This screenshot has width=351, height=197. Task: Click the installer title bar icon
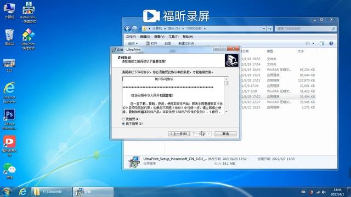(x=114, y=50)
